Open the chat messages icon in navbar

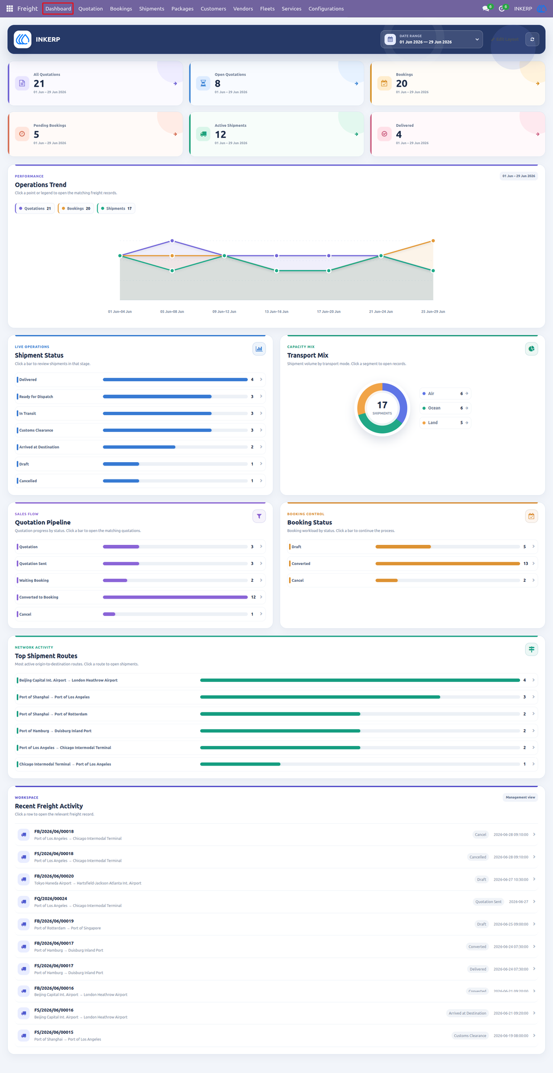coord(486,8)
